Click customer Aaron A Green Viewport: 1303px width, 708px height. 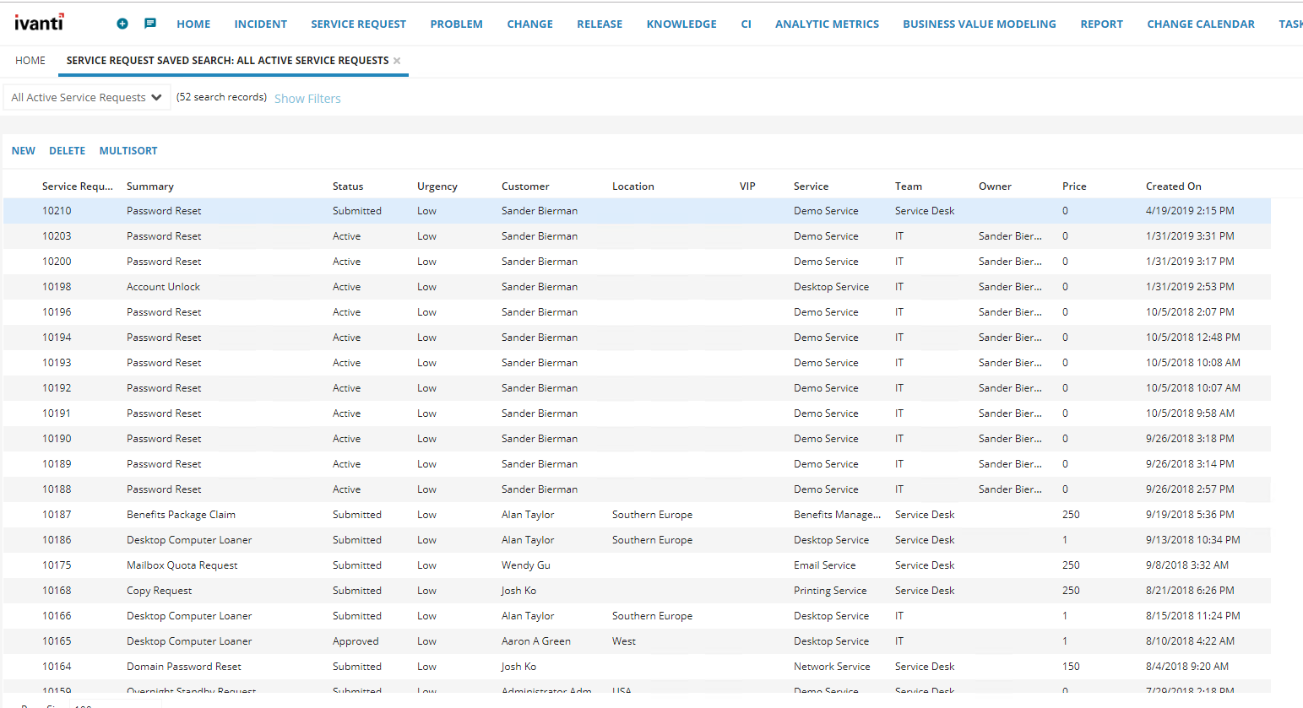(x=536, y=641)
